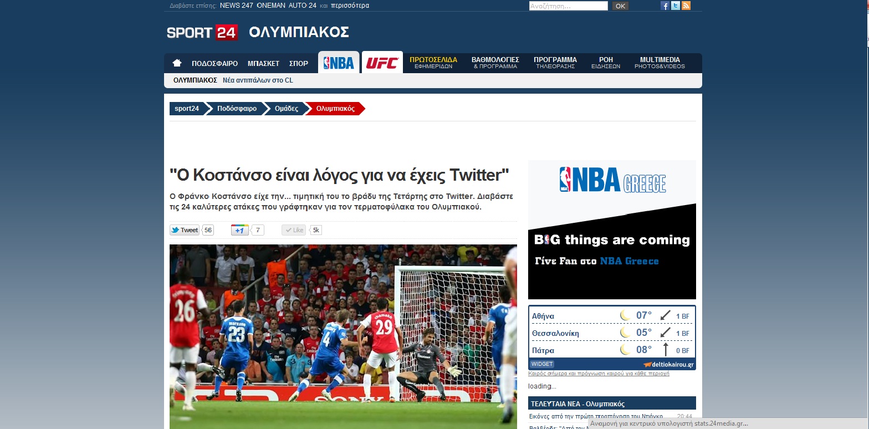Click the Ποδόσφαιρο breadcrumb
Viewport: 869px width, 429px height.
click(x=237, y=109)
